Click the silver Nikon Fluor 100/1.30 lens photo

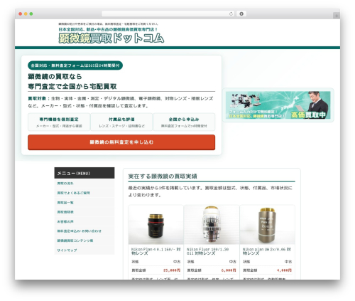[212, 225]
